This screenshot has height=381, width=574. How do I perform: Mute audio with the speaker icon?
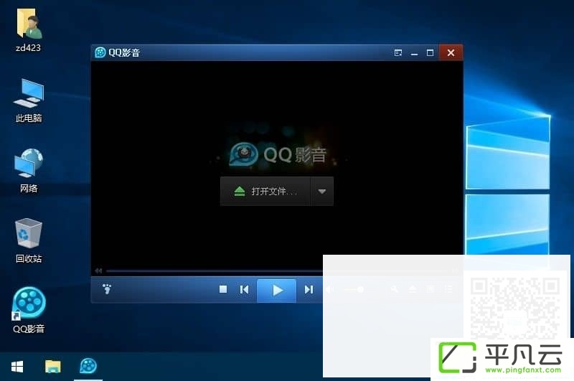[x=330, y=290]
